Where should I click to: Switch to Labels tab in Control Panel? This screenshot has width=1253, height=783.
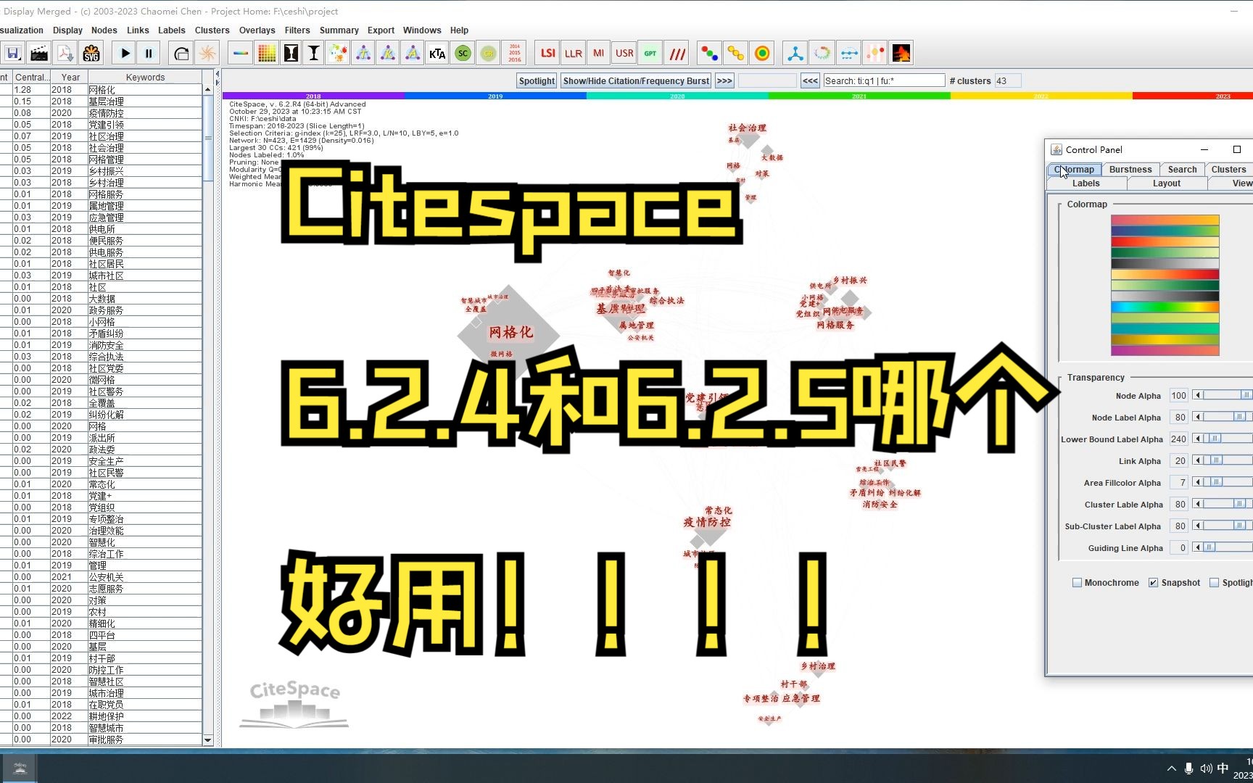[1085, 183]
